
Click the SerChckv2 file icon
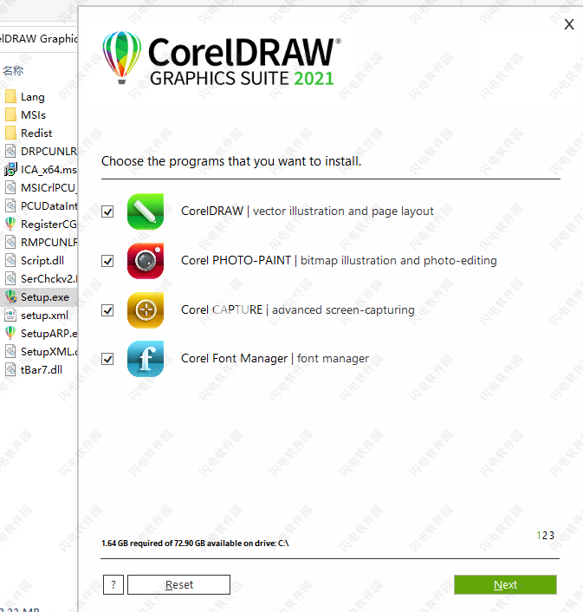[x=10, y=278]
